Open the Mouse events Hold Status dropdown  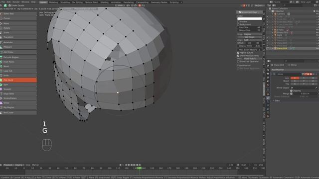253,59
